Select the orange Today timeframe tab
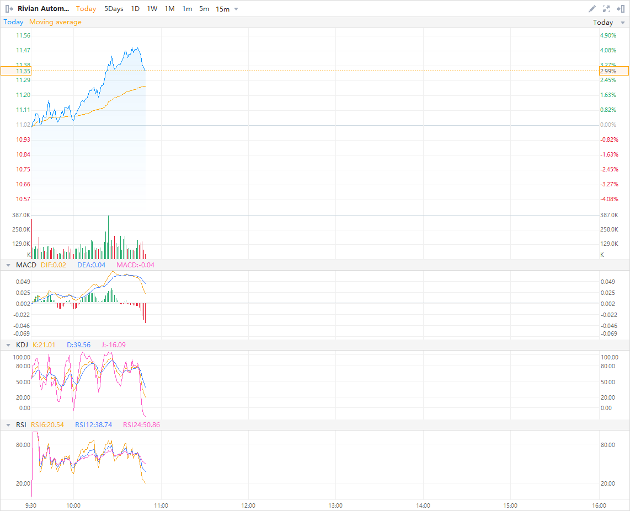 (86, 9)
